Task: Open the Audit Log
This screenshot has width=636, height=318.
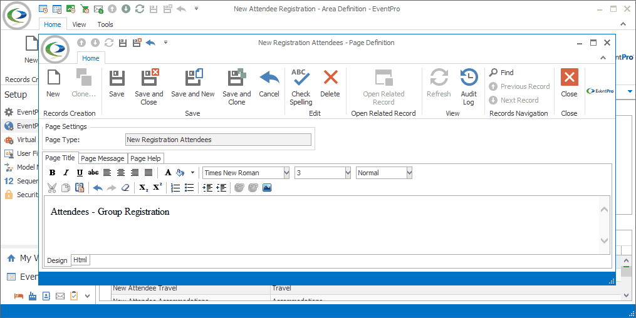Action: (469, 87)
